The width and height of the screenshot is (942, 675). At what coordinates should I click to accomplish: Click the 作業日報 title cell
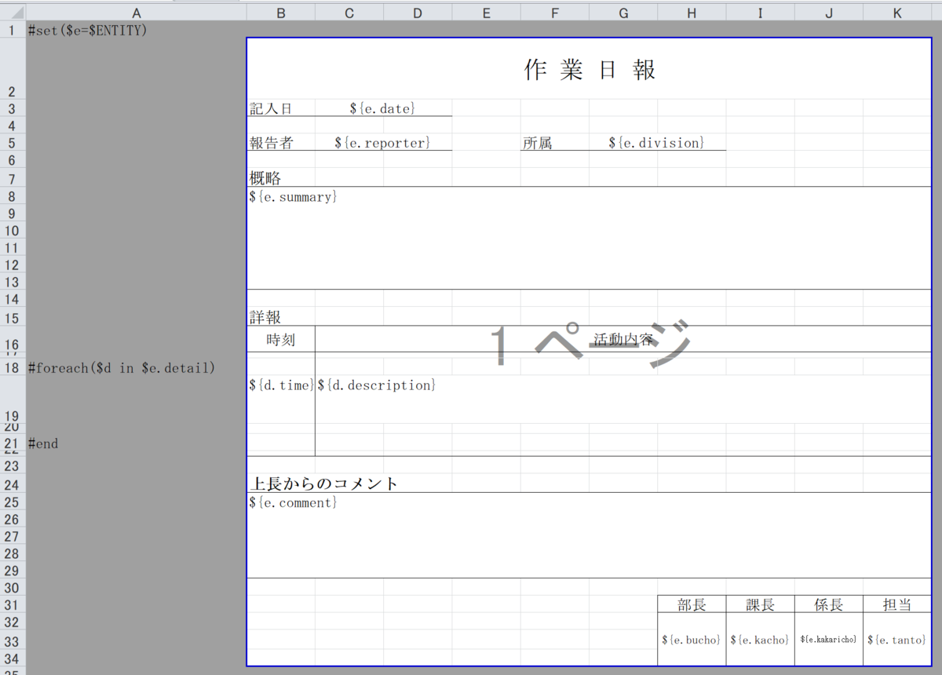pyautogui.click(x=589, y=69)
